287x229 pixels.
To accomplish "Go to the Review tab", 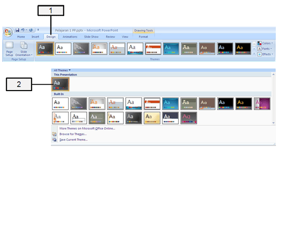I will coord(110,37).
